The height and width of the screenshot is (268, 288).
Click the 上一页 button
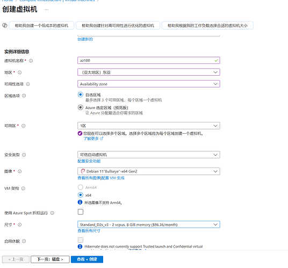[16, 259]
